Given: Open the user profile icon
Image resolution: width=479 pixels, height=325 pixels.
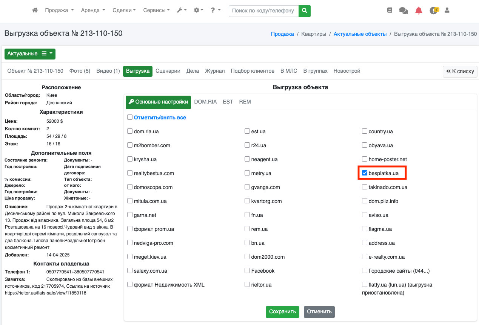Looking at the screenshot, I should coord(447,11).
